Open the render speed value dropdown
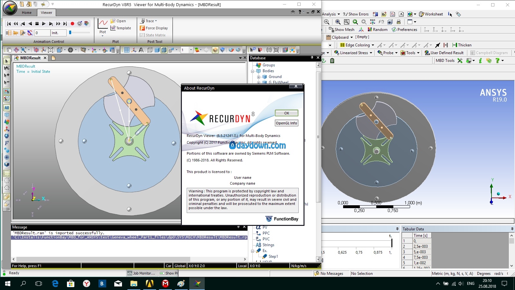515x290 pixels. [191, 50]
